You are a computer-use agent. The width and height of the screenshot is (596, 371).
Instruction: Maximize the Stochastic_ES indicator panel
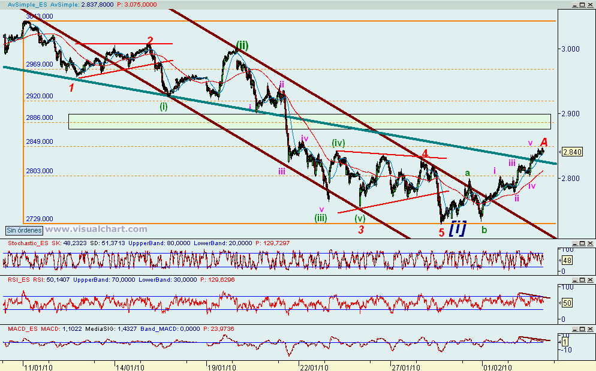(x=581, y=243)
